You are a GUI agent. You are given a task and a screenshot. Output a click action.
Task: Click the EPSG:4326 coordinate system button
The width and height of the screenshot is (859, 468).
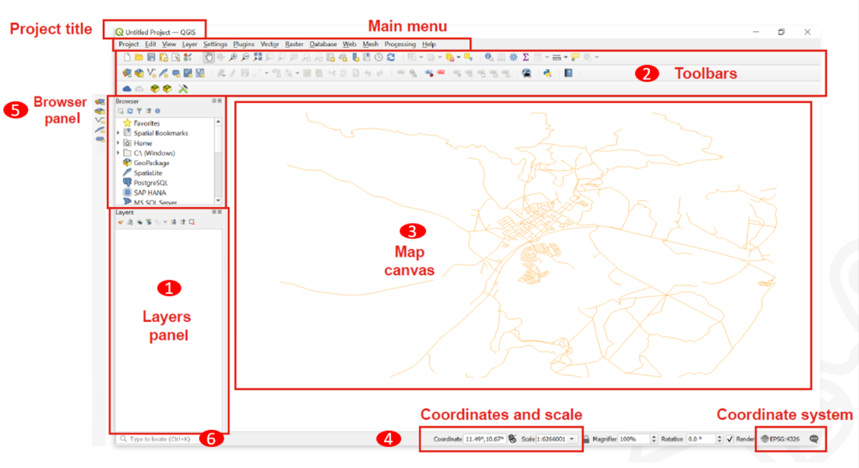pyautogui.click(x=780, y=439)
